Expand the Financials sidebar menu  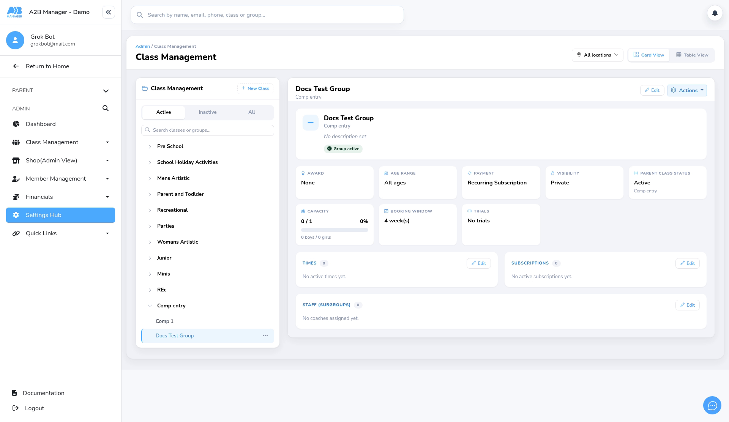pos(107,197)
